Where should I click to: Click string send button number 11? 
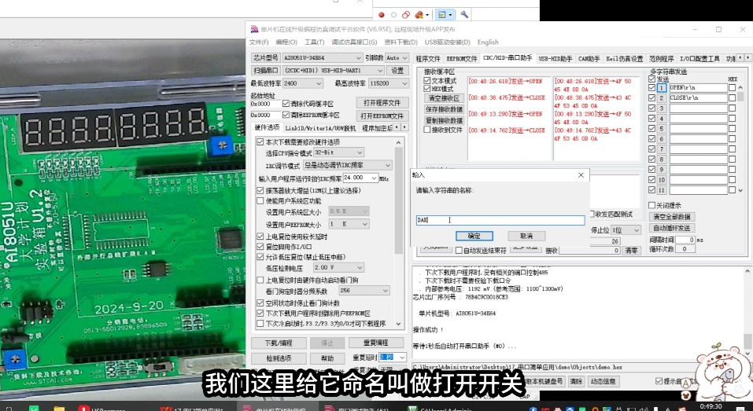pyautogui.click(x=663, y=190)
